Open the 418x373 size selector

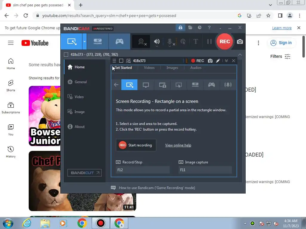point(139,61)
